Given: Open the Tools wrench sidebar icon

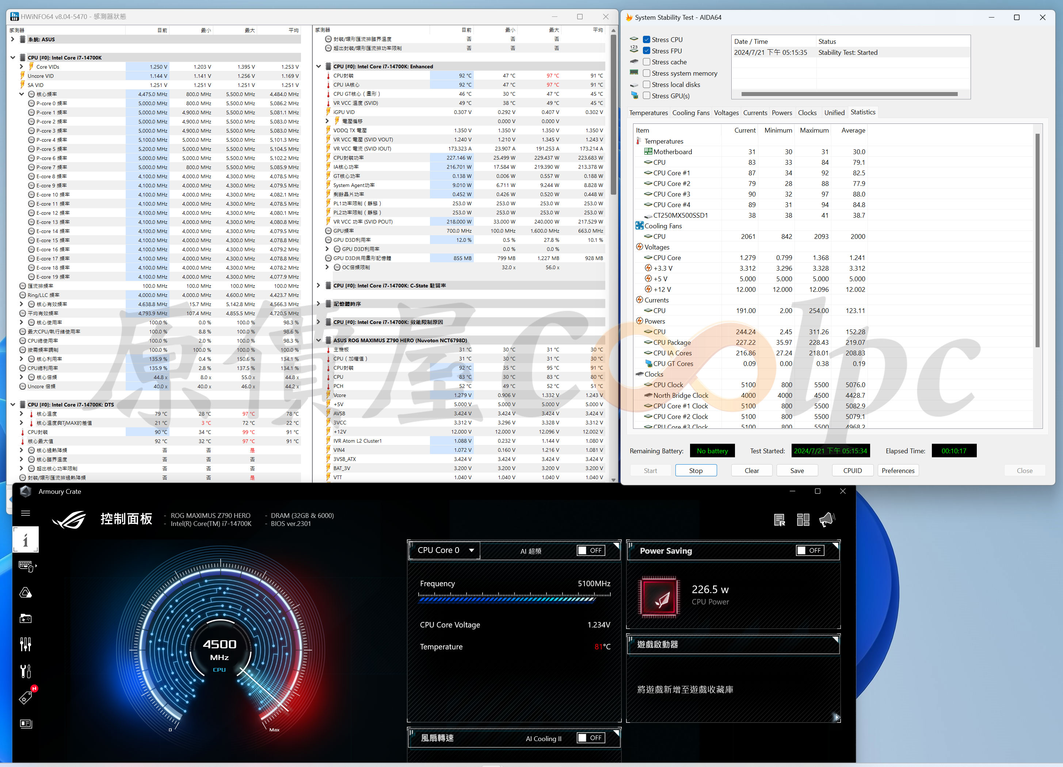Looking at the screenshot, I should tap(25, 671).
